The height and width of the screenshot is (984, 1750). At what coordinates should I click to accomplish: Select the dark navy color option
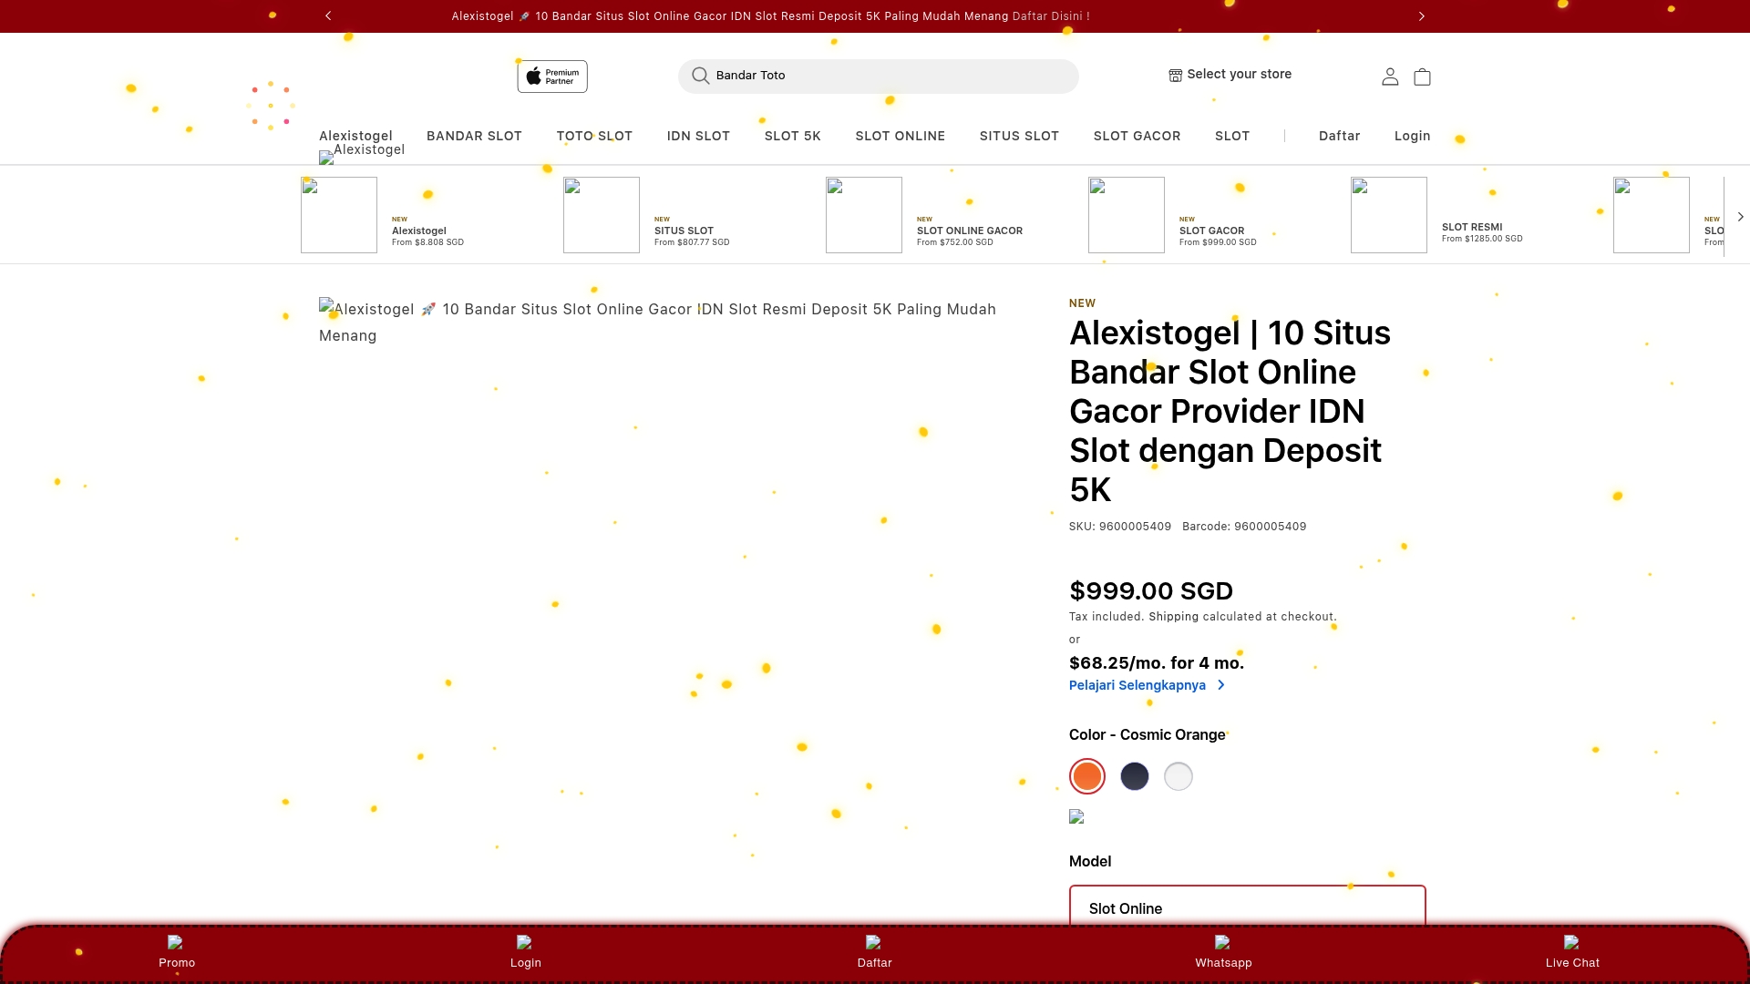(1135, 776)
